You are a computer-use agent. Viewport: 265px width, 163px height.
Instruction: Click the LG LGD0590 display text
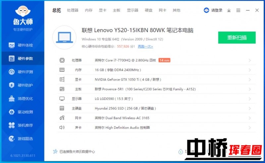tap(114, 99)
